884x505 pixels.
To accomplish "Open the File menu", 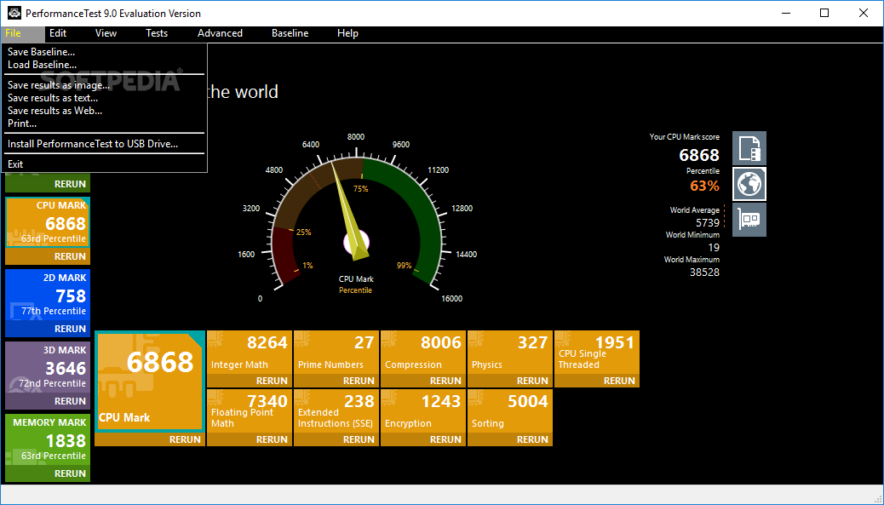I will [x=13, y=33].
